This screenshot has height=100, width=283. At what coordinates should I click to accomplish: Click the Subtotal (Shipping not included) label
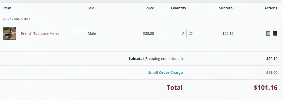click(x=155, y=59)
